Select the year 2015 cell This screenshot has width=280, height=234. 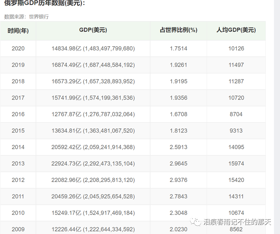(18, 131)
